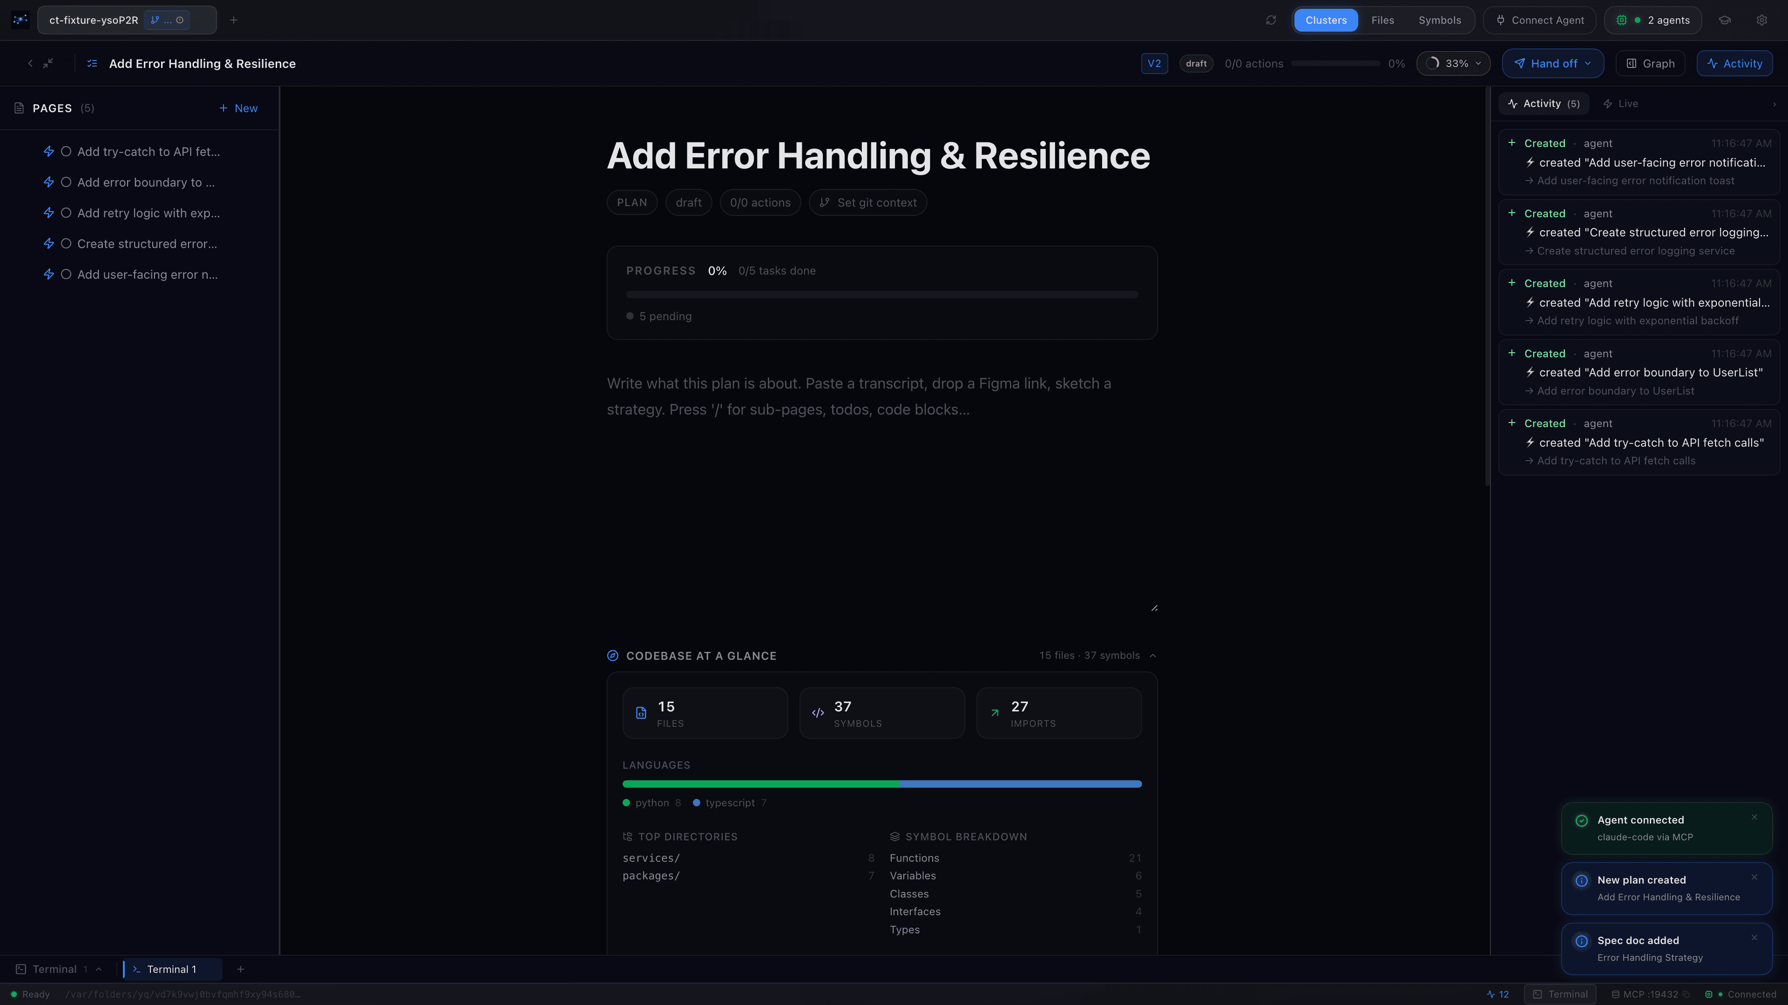Screen dimensions: 1788x1005
Task: Toggle the Terminal button in status bar
Action: click(1560, 994)
